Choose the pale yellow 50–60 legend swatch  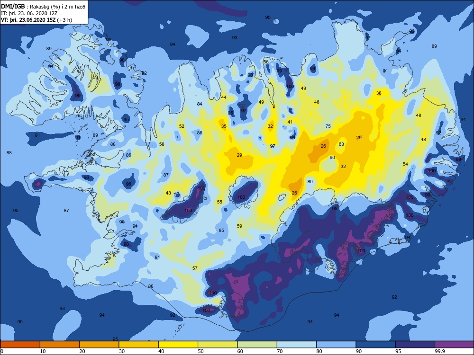218,345
